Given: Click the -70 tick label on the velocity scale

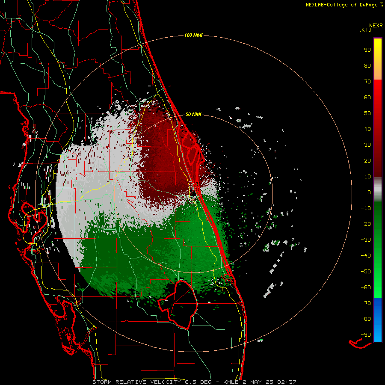Looking at the screenshot, I should click(366, 303).
